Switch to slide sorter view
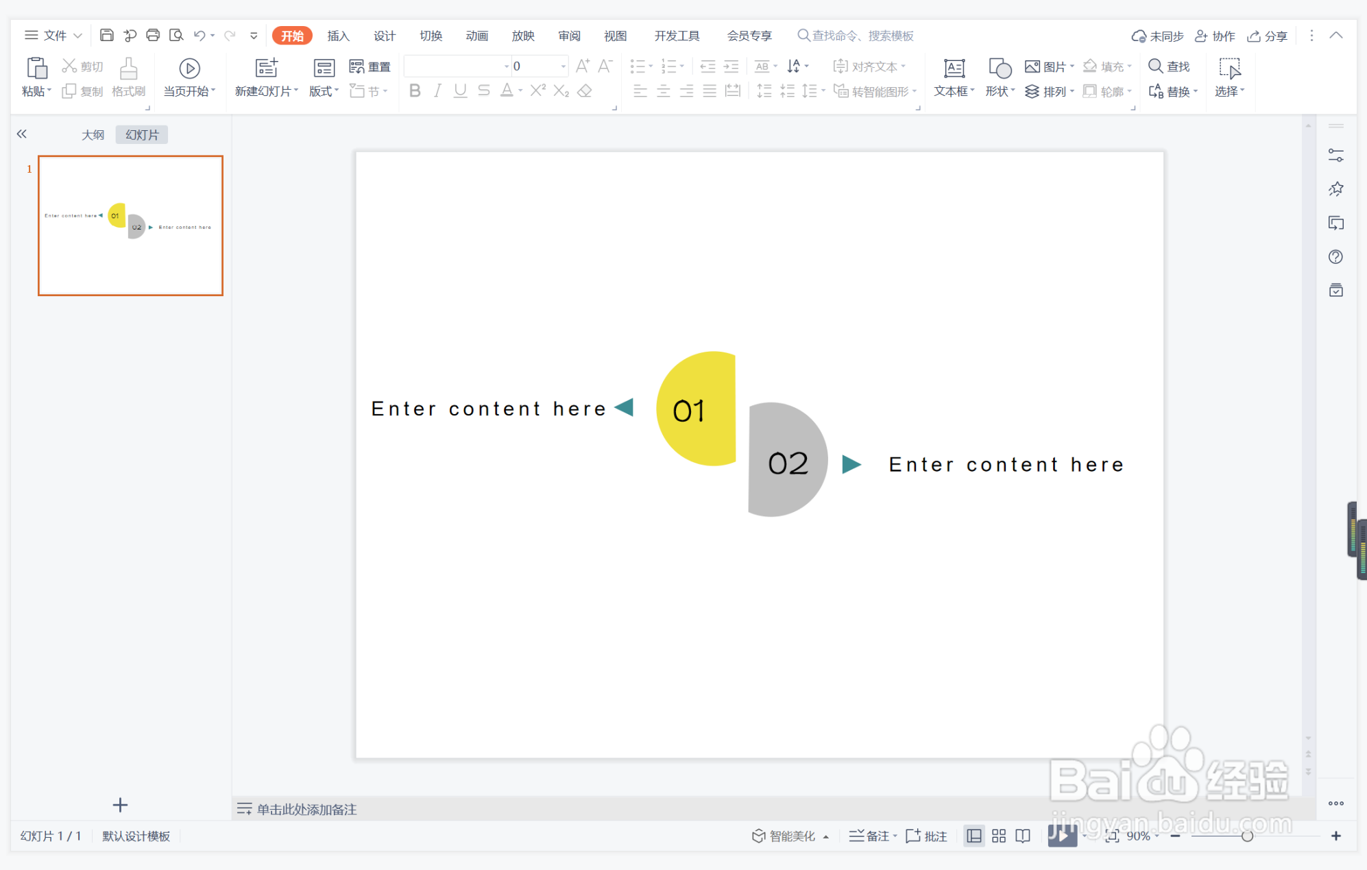The image size is (1367, 870). (999, 836)
